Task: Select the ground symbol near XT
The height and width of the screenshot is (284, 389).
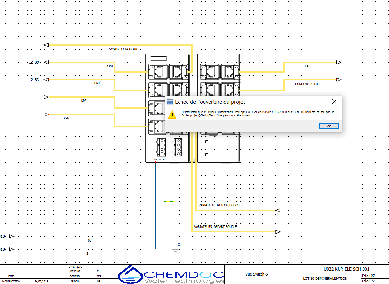Action: pyautogui.click(x=174, y=249)
